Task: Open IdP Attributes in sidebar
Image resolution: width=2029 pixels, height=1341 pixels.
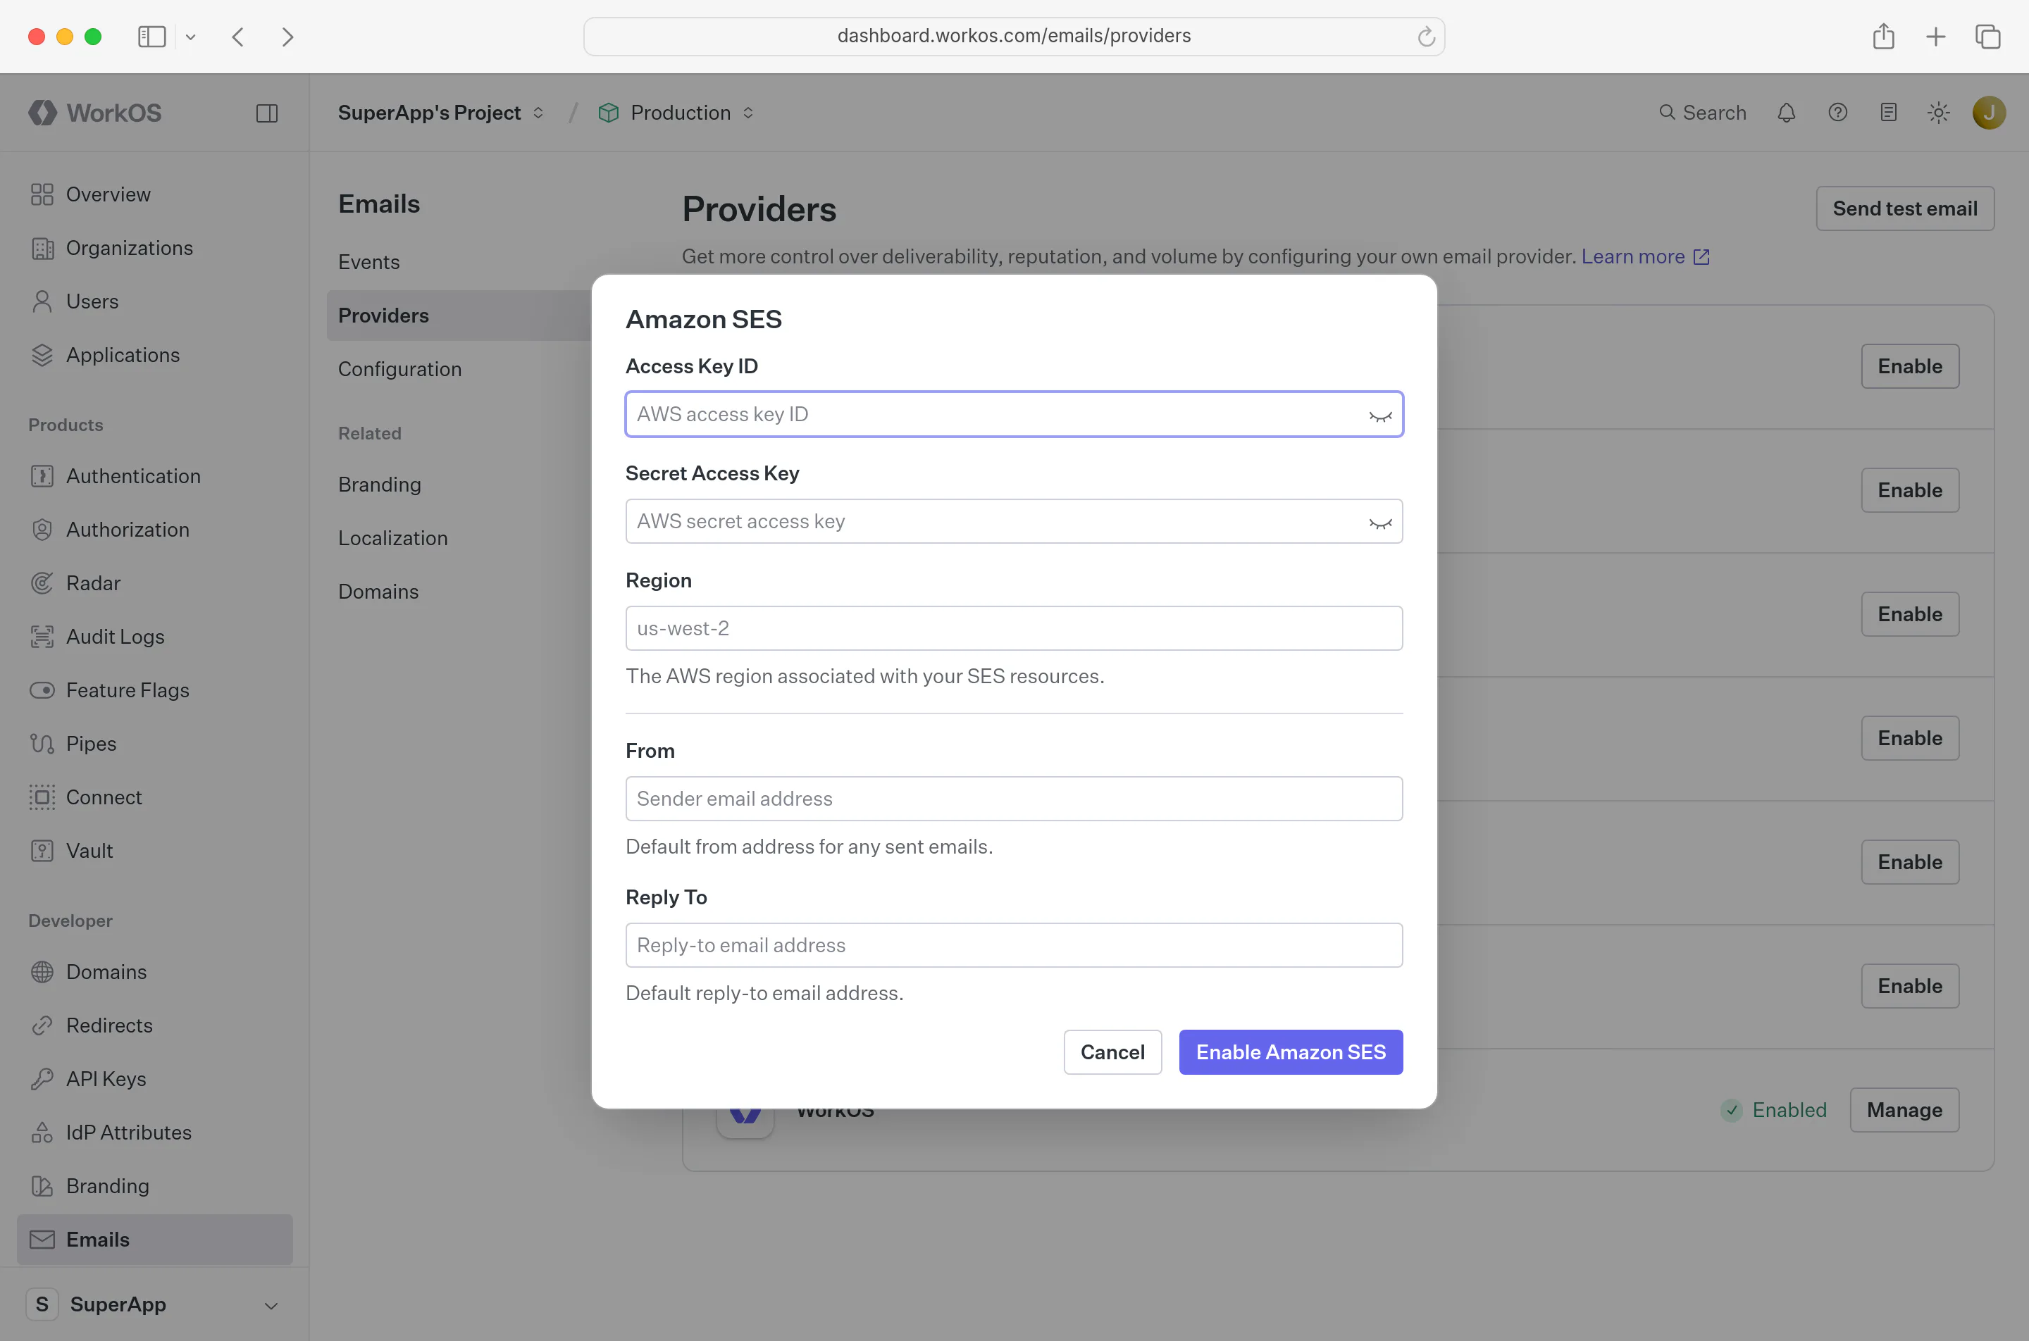Action: (x=155, y=1133)
